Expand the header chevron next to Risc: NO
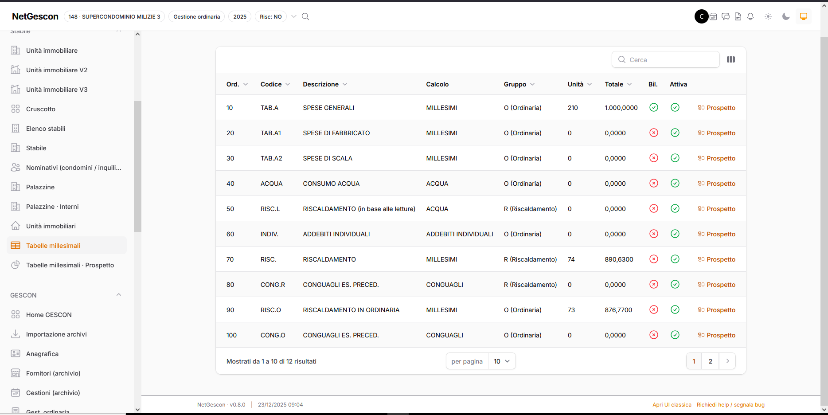Image resolution: width=828 pixels, height=415 pixels. [x=293, y=16]
